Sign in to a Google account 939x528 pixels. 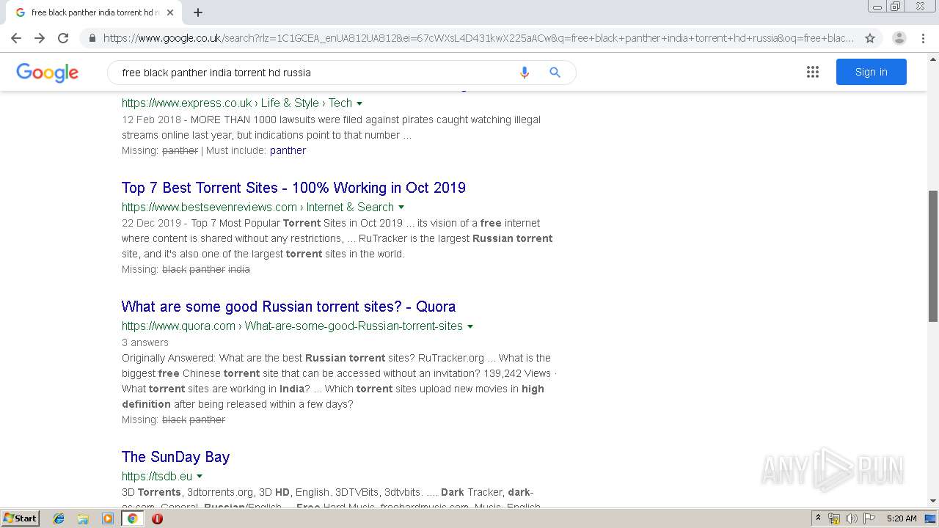871,72
